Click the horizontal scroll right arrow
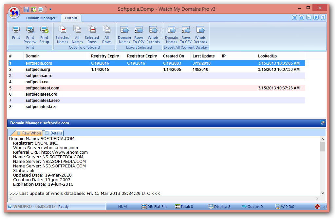The width and height of the screenshot is (336, 219). tap(317, 199)
